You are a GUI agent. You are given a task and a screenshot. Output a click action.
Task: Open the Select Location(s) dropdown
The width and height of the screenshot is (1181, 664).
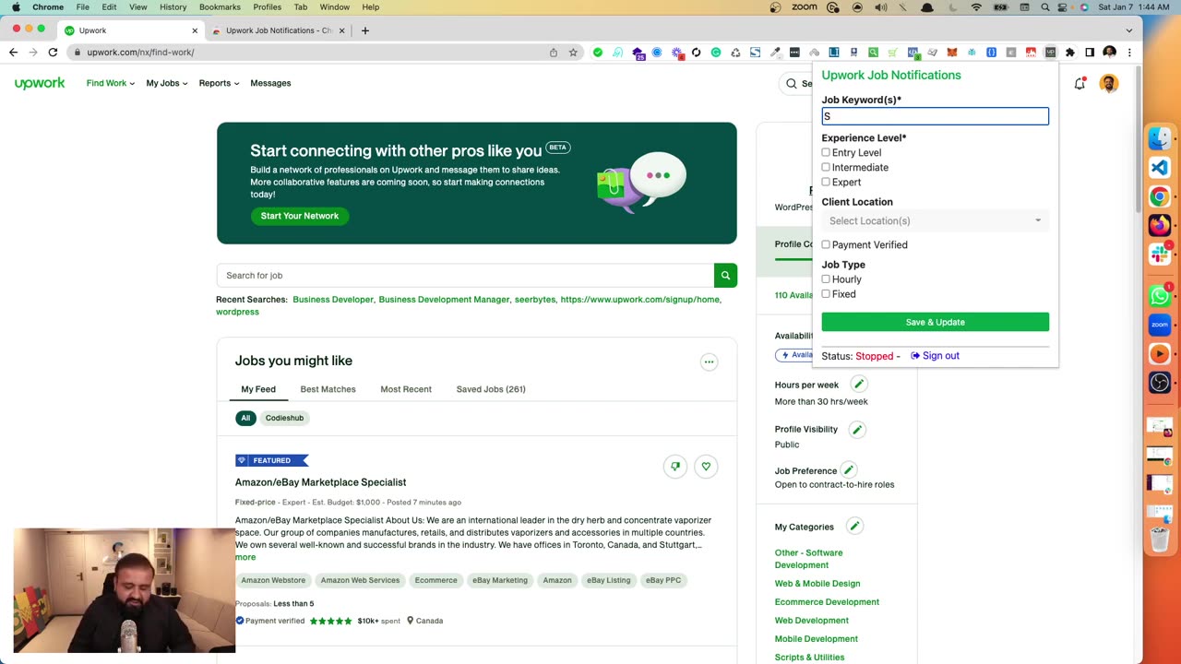pyautogui.click(x=935, y=220)
